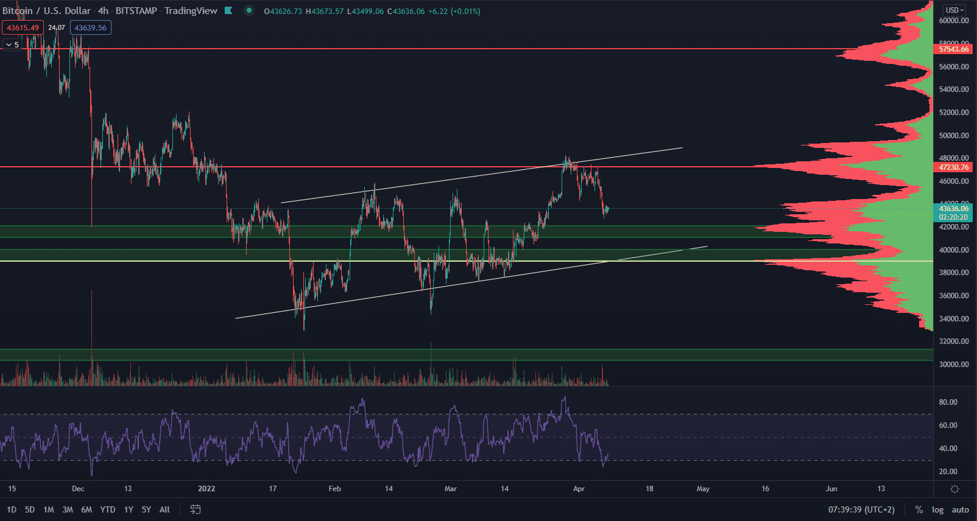Image resolution: width=977 pixels, height=521 pixels.
Task: Click the blue buy price 43639.56 button
Action: 90,27
